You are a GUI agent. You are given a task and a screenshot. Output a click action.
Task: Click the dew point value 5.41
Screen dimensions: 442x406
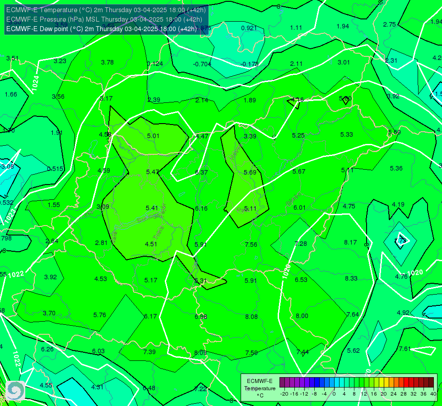[x=152, y=208]
